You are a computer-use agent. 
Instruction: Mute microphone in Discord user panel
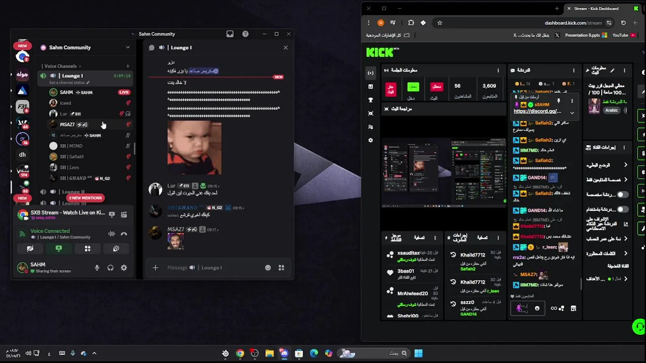click(x=97, y=268)
